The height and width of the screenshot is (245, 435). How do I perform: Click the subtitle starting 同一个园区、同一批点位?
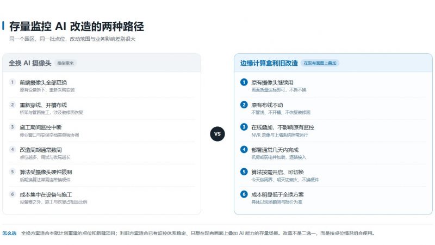tap(72, 39)
